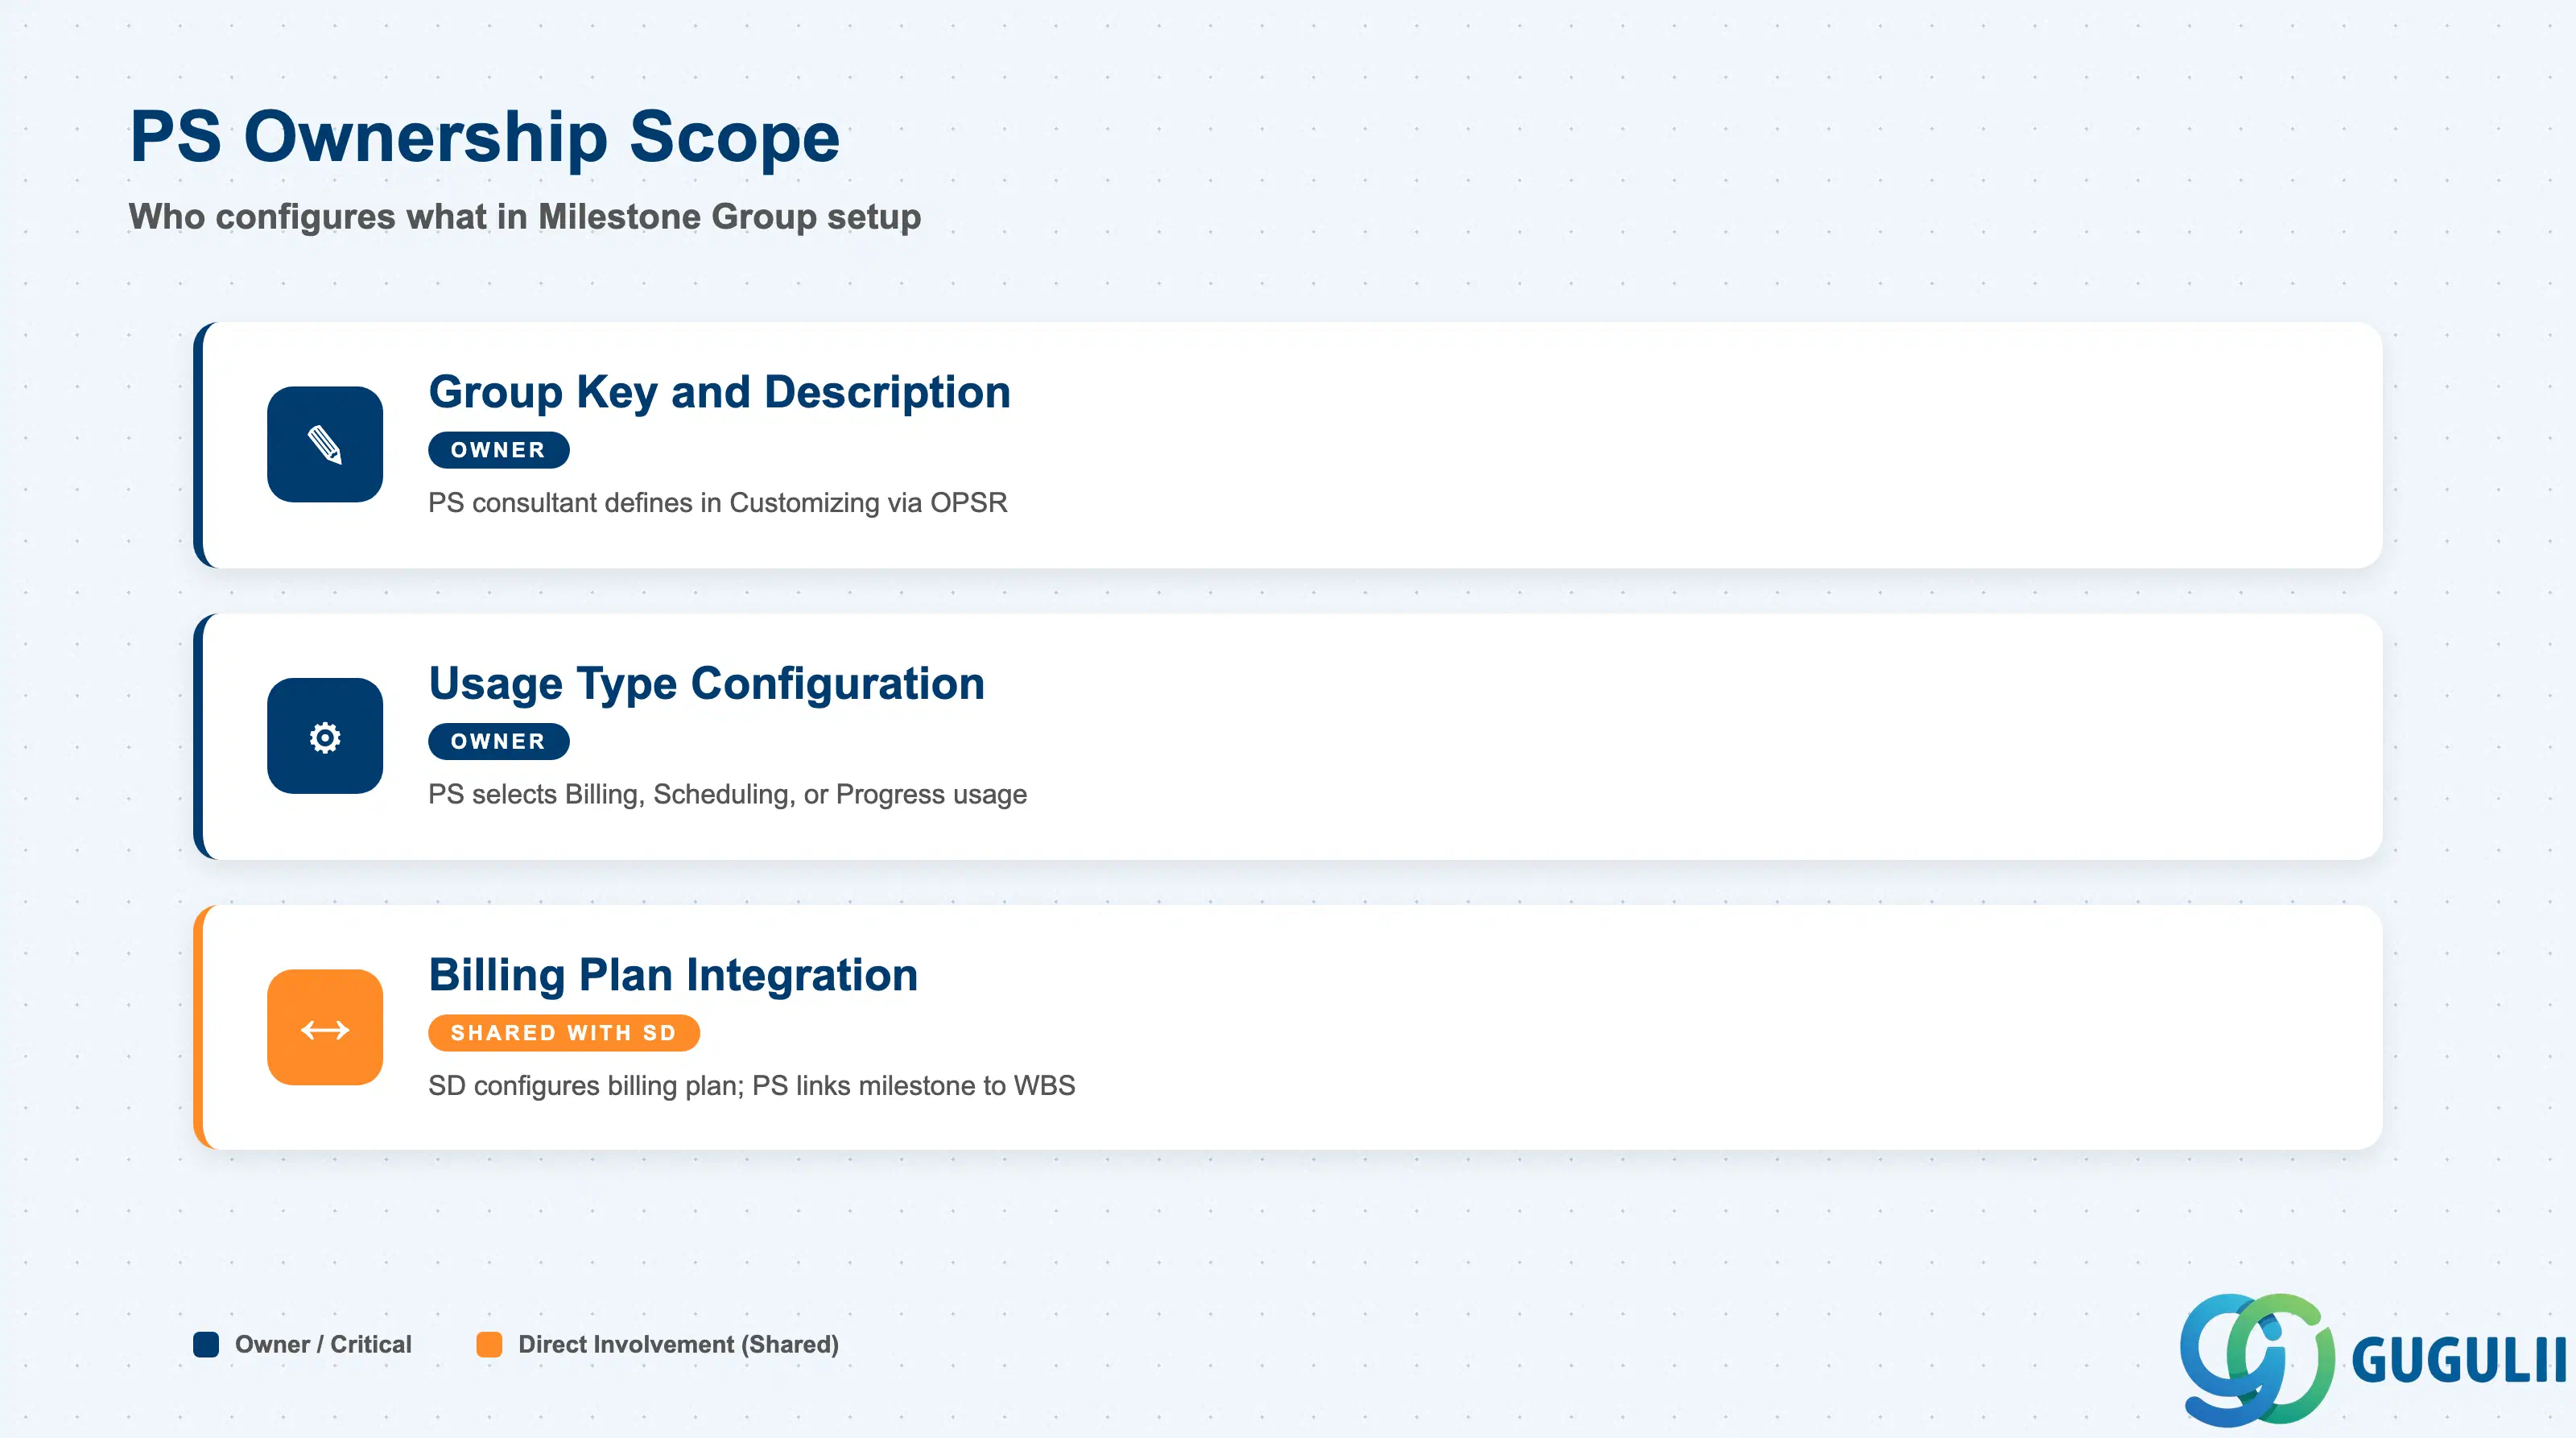Viewport: 2576px width, 1438px height.
Task: Click the Gugulii logo
Action: pyautogui.click(x=2372, y=1359)
